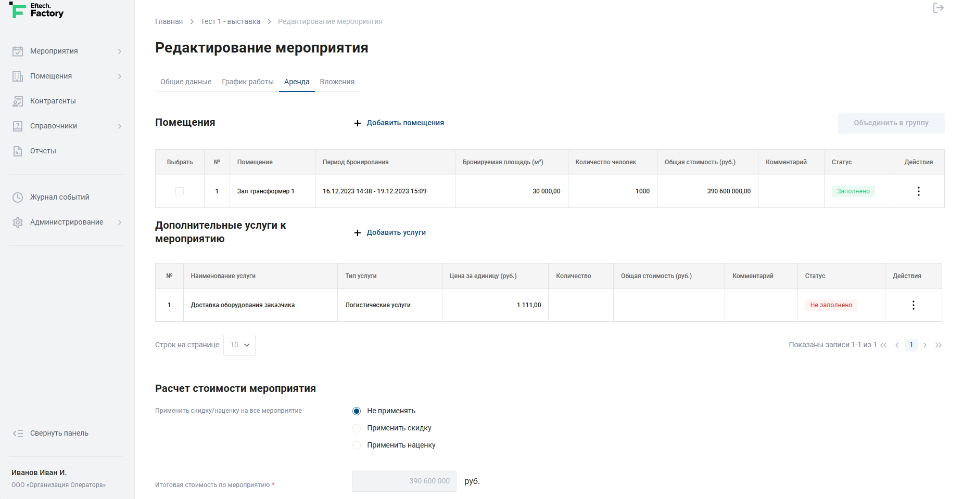Click the logout icon in top-right corner
This screenshot has height=499, width=963.
point(938,8)
